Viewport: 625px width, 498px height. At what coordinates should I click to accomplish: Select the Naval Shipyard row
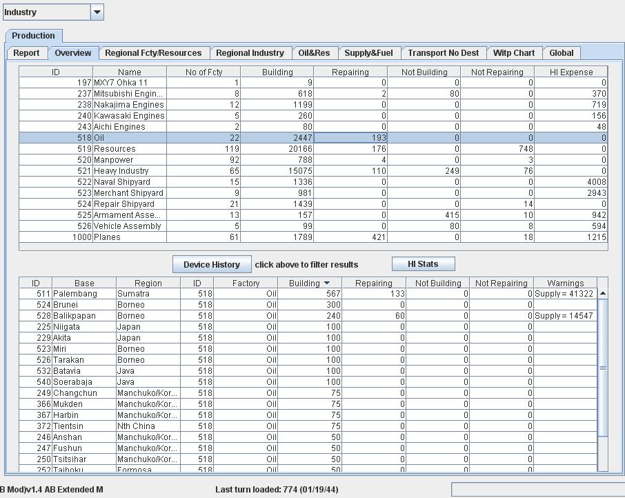pos(313,182)
